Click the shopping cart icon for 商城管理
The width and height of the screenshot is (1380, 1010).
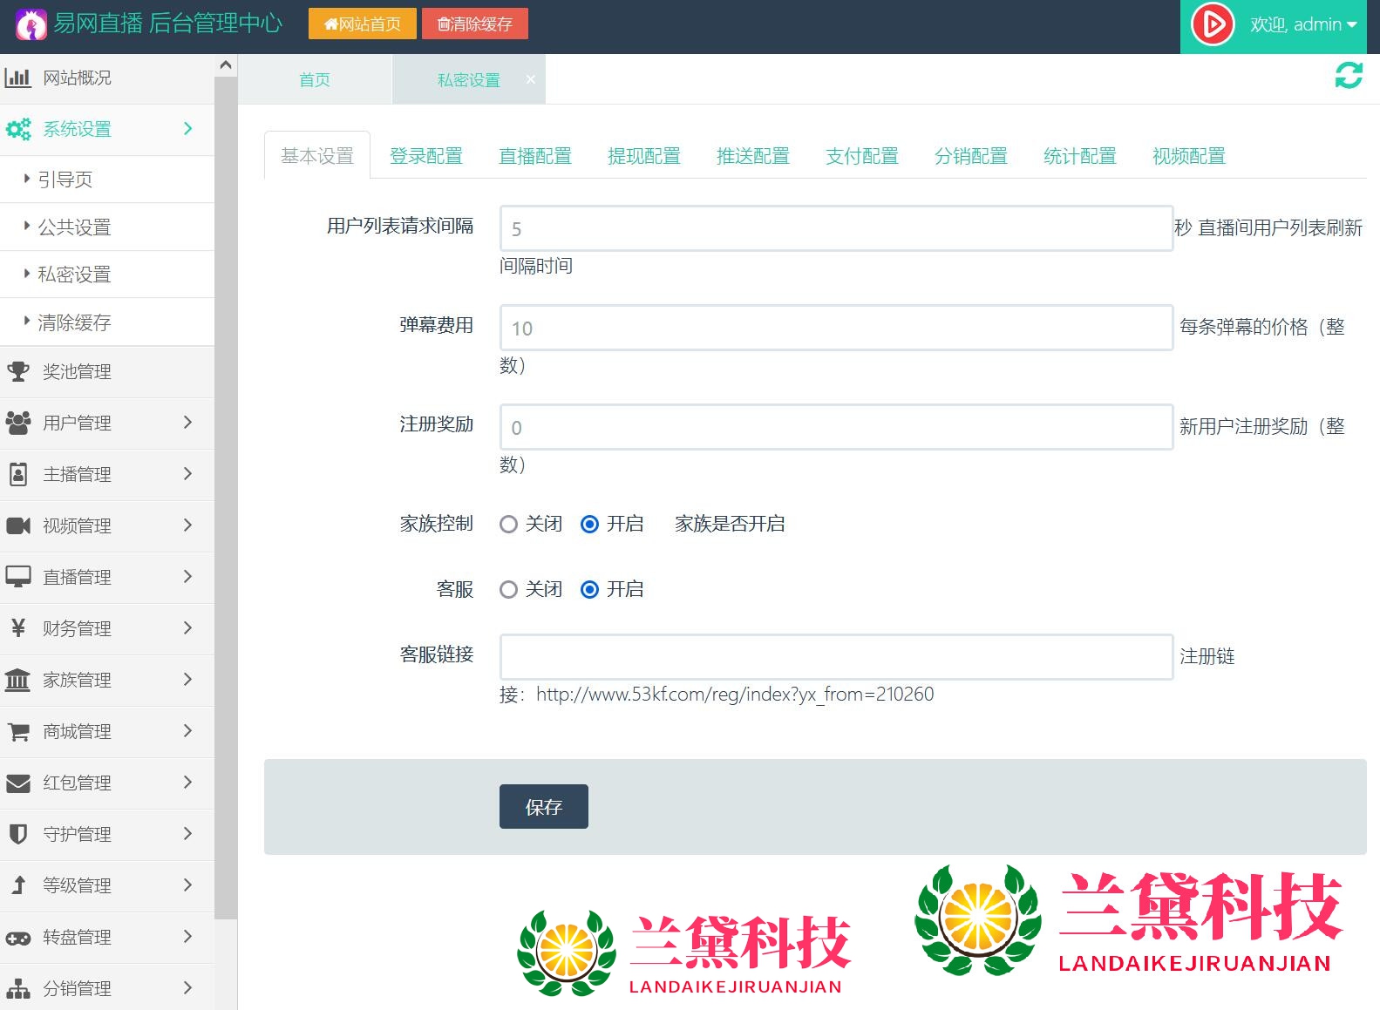point(18,731)
